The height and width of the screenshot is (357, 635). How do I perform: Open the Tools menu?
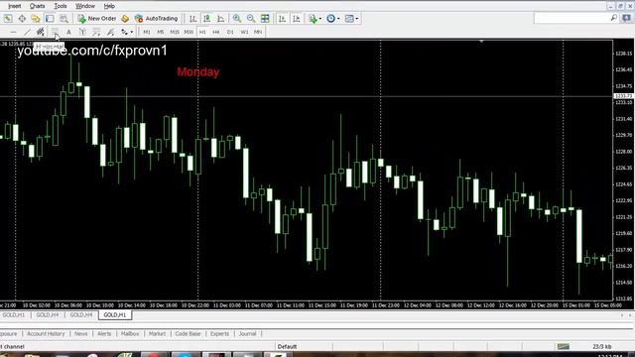point(61,6)
